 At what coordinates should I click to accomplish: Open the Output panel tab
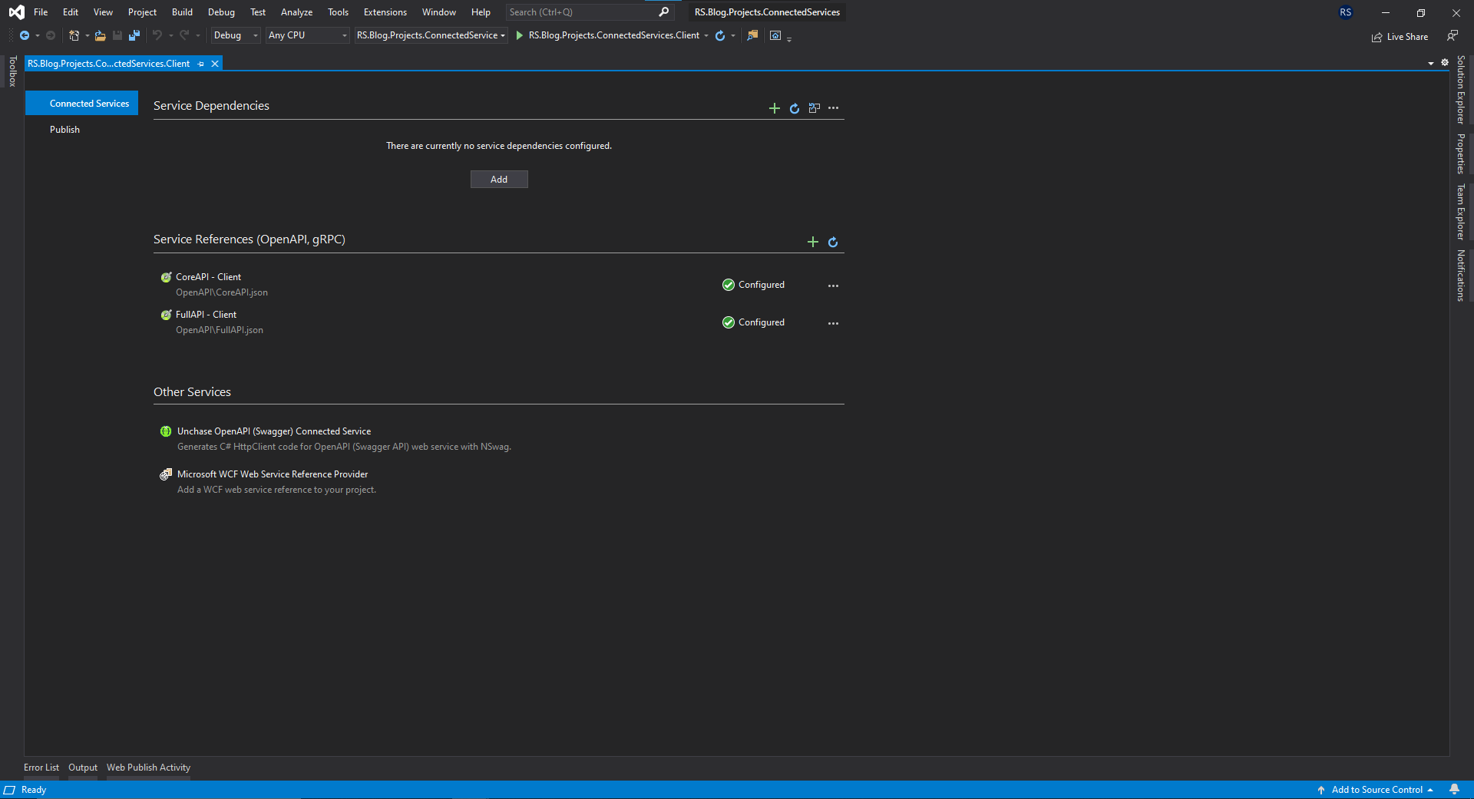pos(83,768)
